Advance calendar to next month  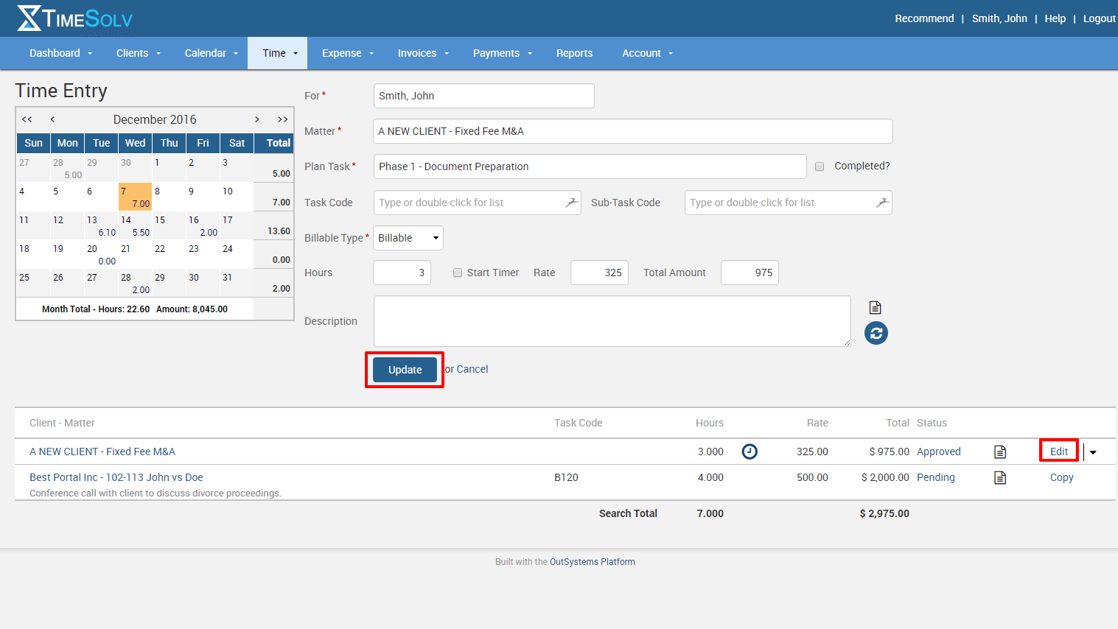tap(256, 119)
